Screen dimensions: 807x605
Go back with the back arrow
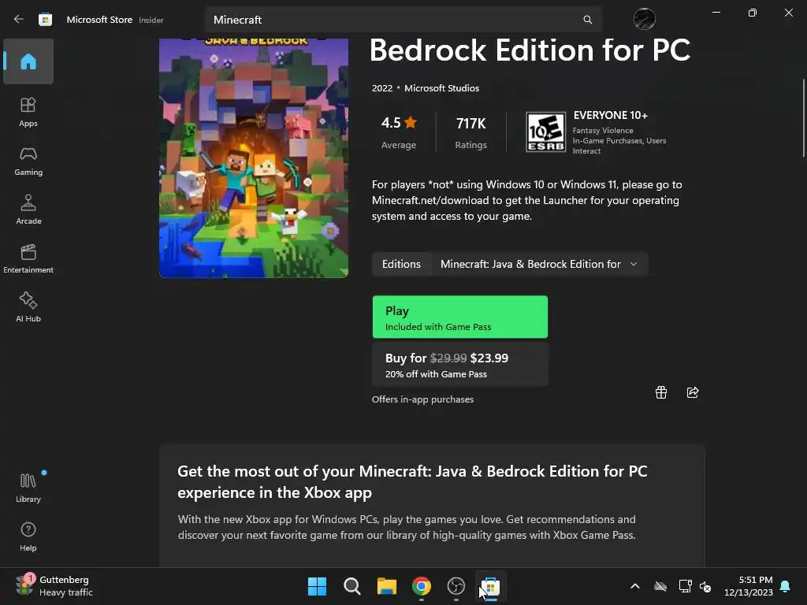click(19, 20)
